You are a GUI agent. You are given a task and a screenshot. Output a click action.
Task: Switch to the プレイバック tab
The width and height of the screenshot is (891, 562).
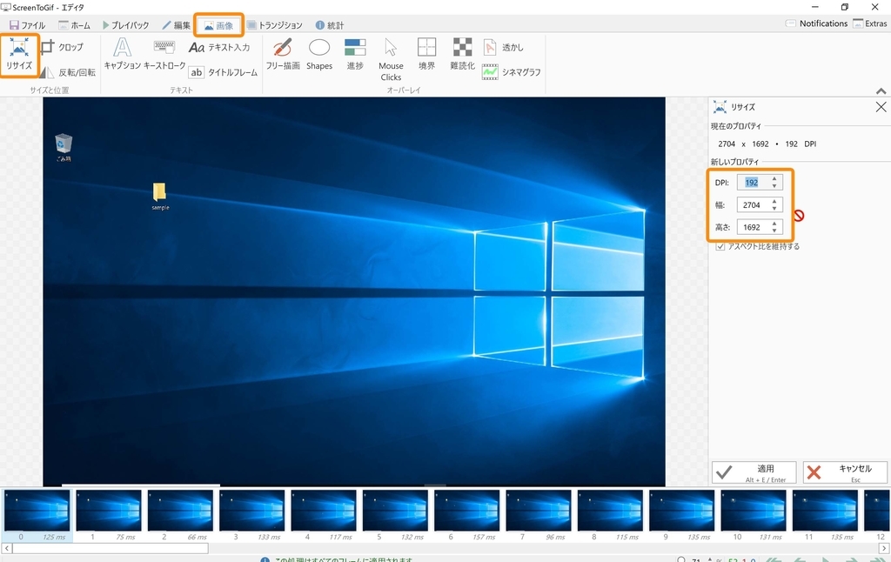[x=125, y=25]
